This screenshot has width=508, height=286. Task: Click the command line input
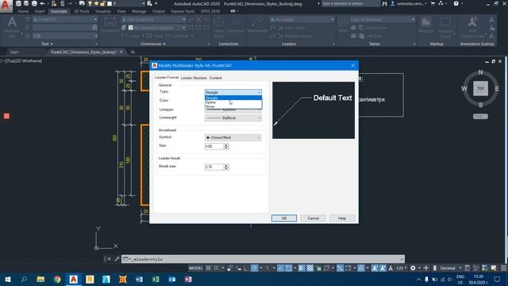tap(263, 259)
